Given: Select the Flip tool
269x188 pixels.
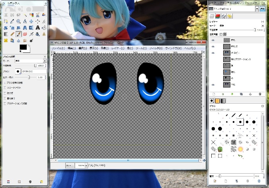Looking at the screenshot, I should pyautogui.click(x=31, y=28).
